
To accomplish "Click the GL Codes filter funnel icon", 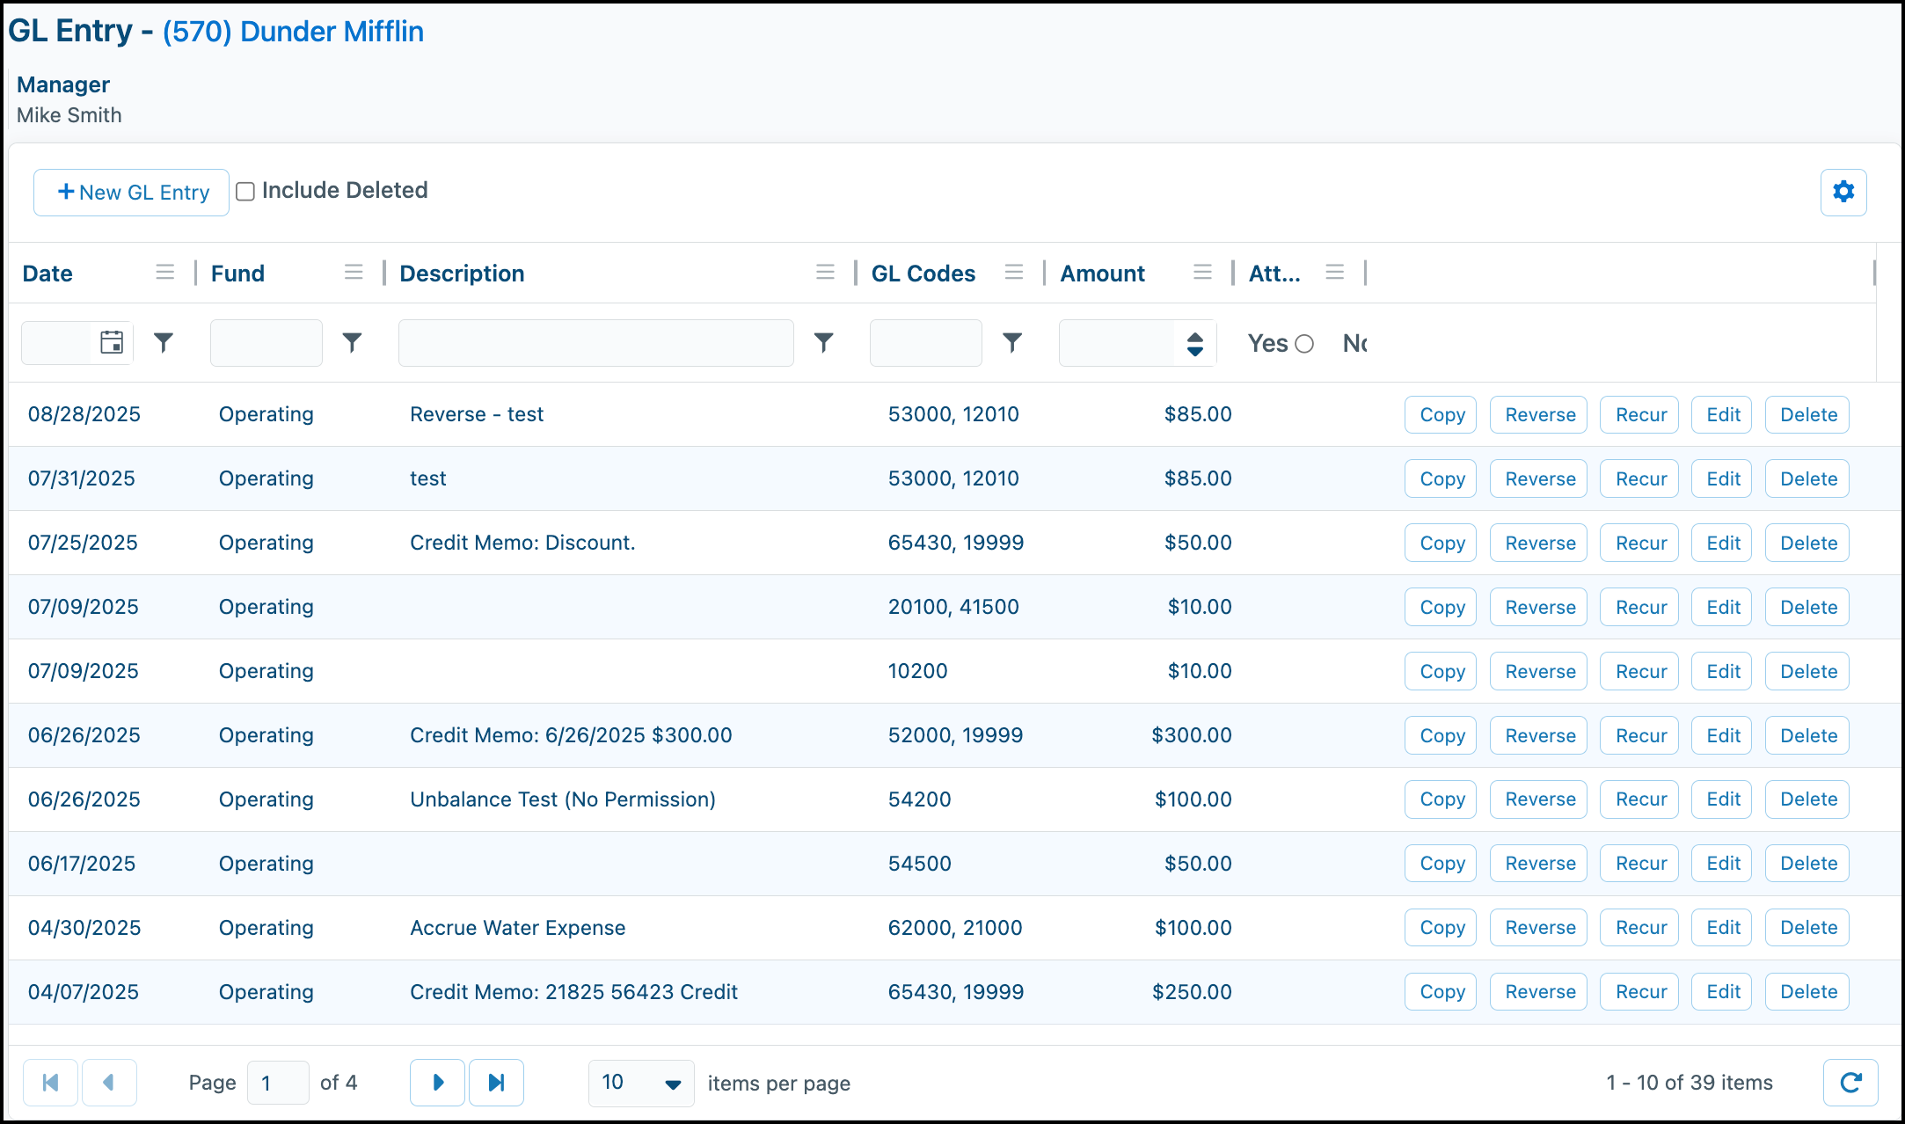I will click(x=1012, y=342).
